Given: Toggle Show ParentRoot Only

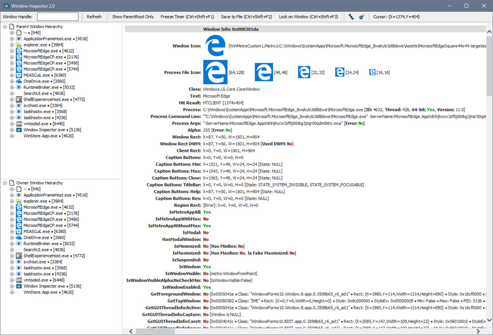Looking at the screenshot, I should click(x=133, y=17).
